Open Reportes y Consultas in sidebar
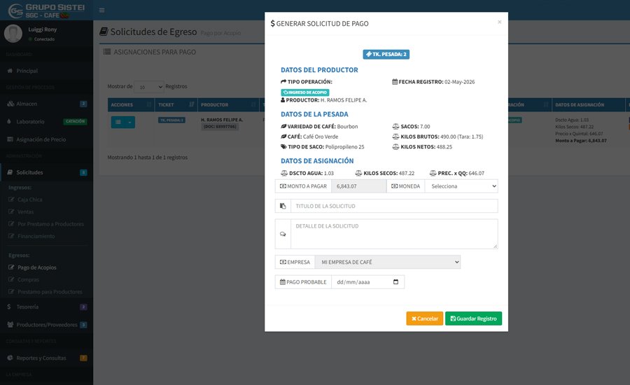 (47, 358)
